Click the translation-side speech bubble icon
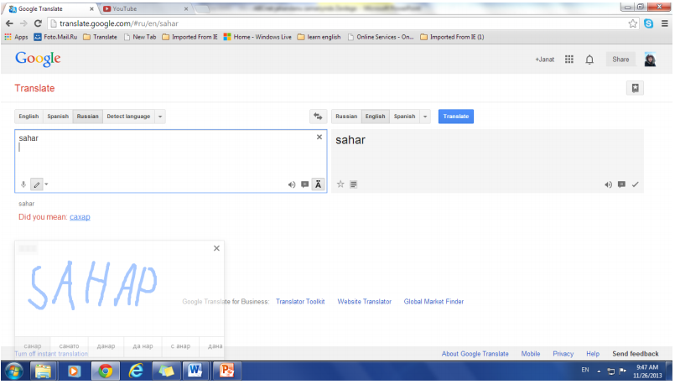Image resolution: width=680 pixels, height=384 pixels. click(x=621, y=184)
